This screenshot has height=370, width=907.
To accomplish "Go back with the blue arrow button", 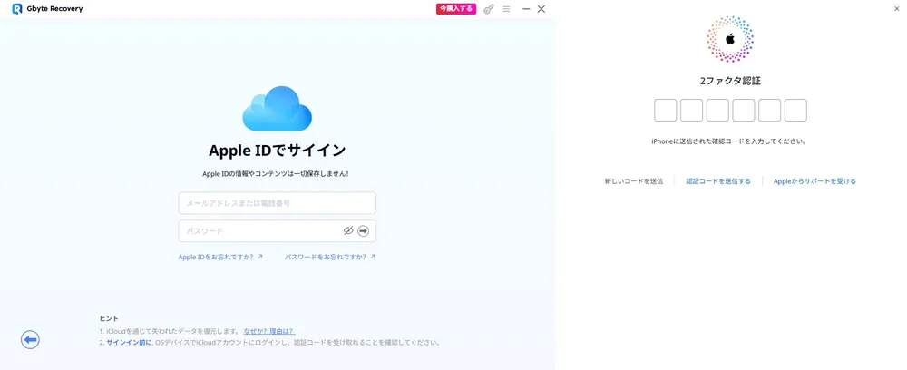I will tap(30, 340).
